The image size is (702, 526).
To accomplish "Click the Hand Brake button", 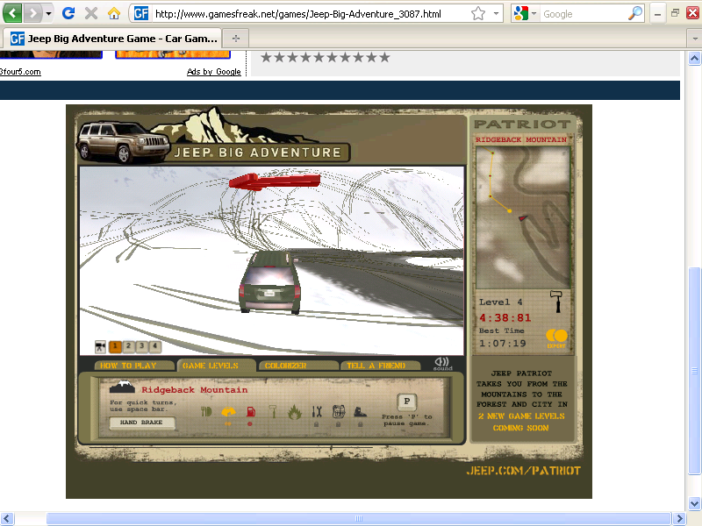I will 142,423.
